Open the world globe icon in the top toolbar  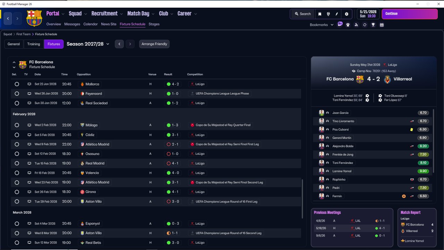328,14
